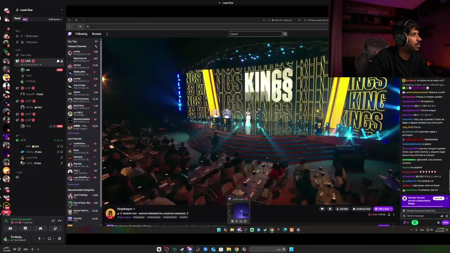Click the Get Bits button
This screenshot has height=253, width=450.
pos(342,209)
